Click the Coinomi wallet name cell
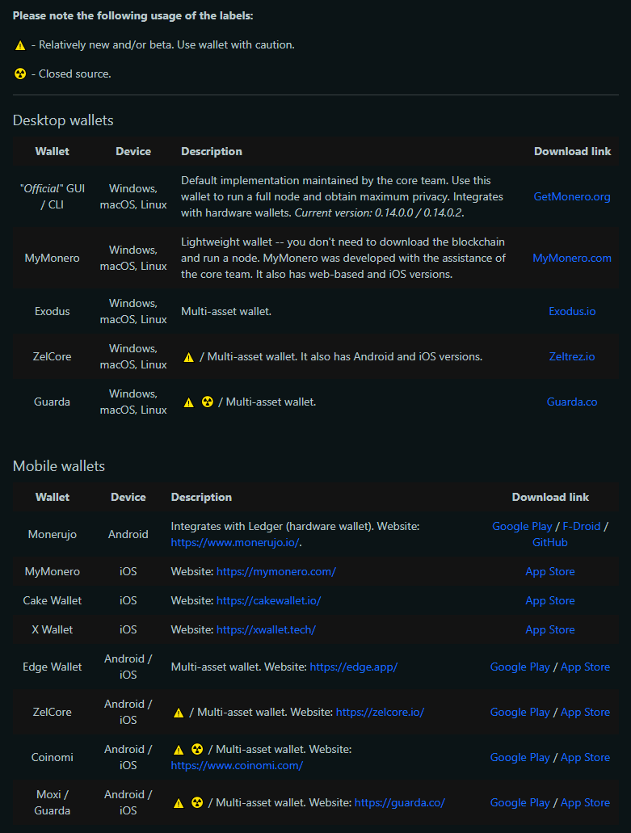Viewport: 631px width, 833px height. point(52,758)
